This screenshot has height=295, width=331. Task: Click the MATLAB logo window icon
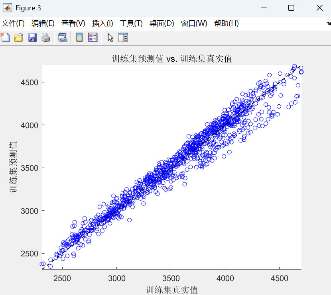[8, 8]
